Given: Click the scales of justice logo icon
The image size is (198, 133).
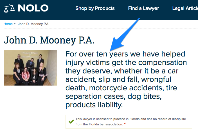Looking at the screenshot, I should click(9, 8).
